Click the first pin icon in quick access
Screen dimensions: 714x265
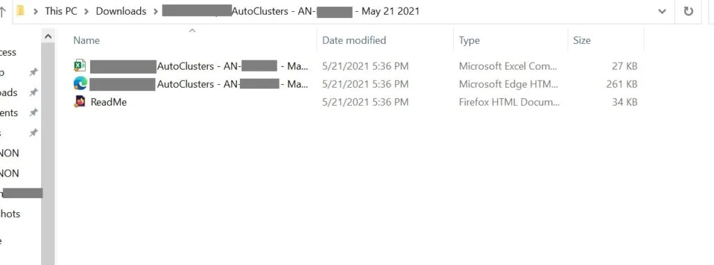tap(33, 73)
